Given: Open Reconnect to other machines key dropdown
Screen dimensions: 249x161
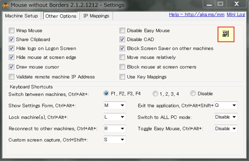Looking at the screenshot, I should (115, 128).
